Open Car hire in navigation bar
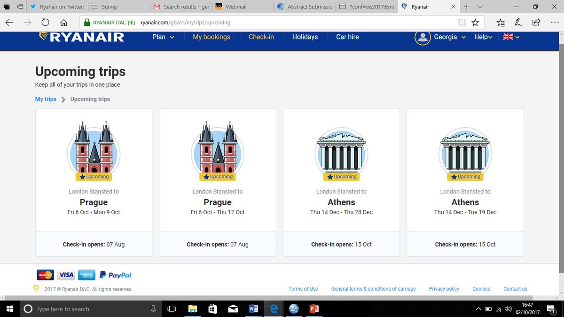 click(x=347, y=37)
